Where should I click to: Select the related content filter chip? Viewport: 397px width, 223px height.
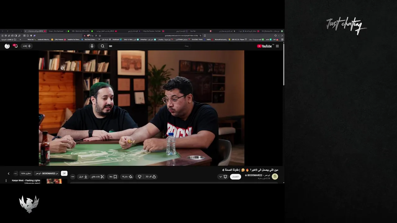[x=26, y=173]
